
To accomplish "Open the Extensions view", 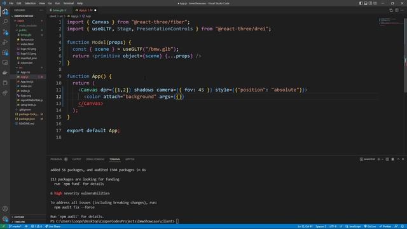I will (x=5, y=52).
